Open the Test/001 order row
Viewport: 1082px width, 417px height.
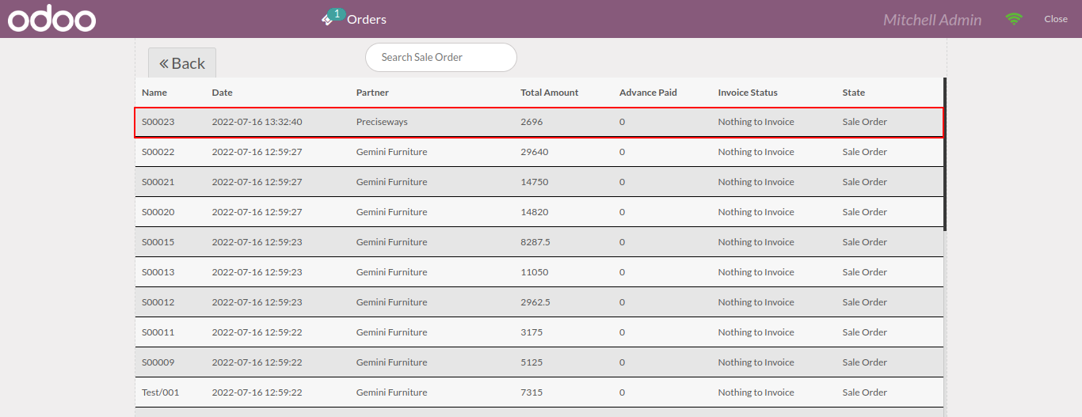539,392
